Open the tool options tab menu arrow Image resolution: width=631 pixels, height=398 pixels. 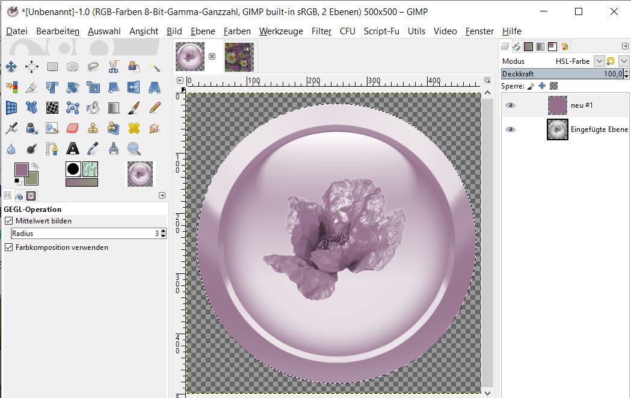click(162, 196)
